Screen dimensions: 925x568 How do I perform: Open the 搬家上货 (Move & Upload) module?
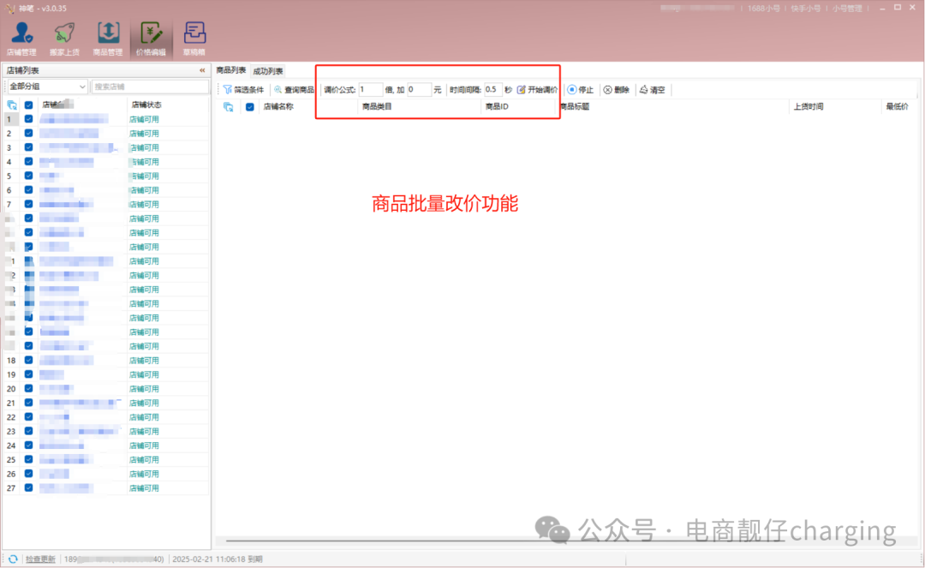(64, 37)
